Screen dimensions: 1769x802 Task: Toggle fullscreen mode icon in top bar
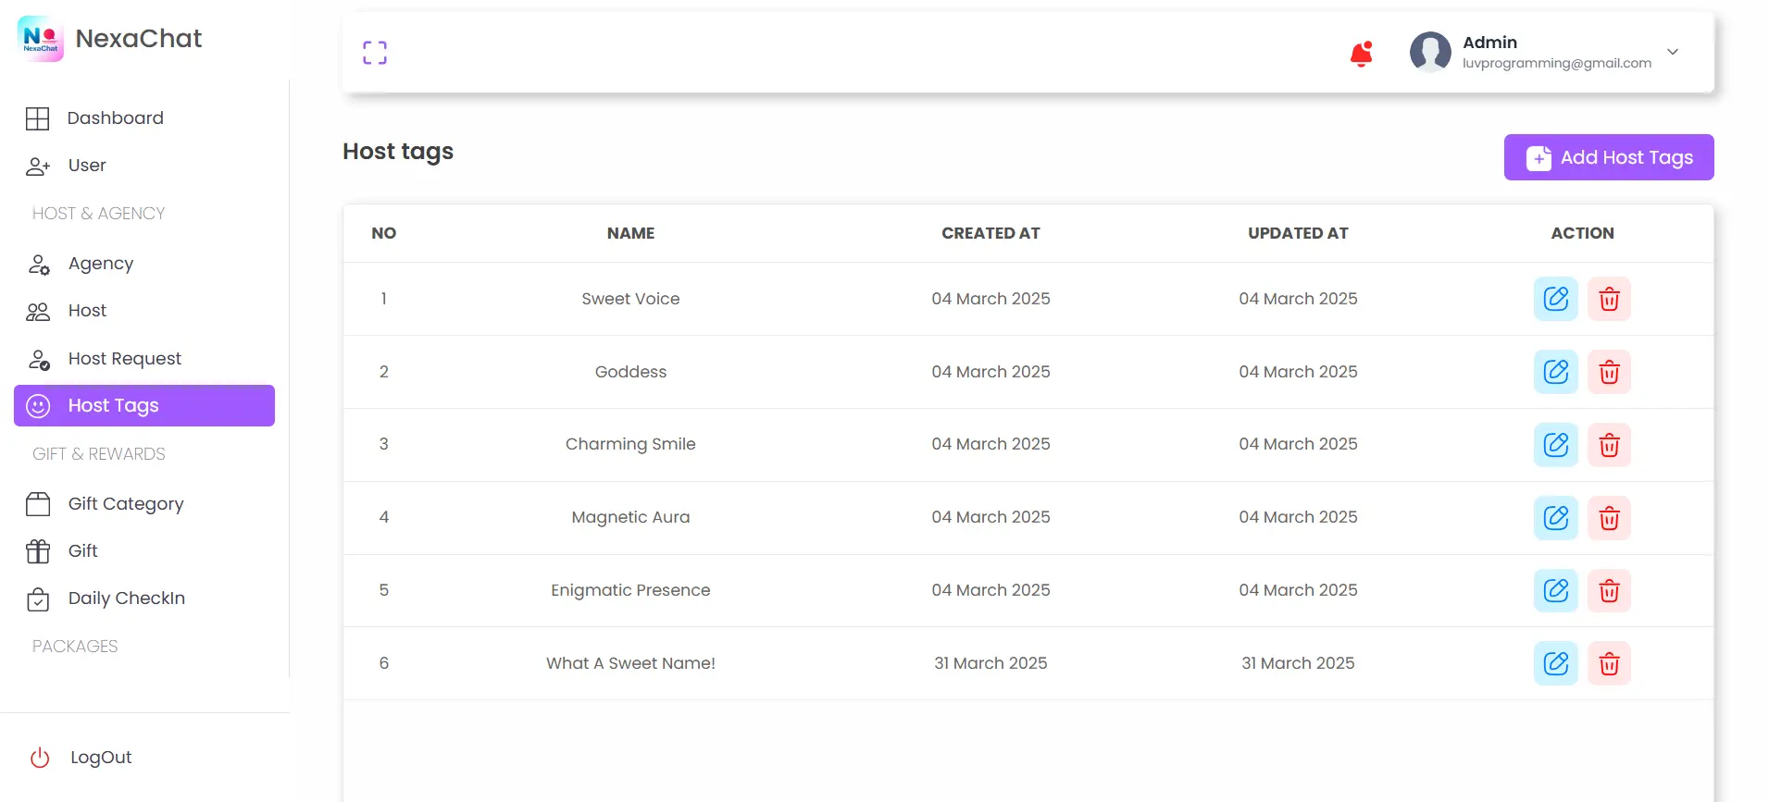tap(375, 53)
